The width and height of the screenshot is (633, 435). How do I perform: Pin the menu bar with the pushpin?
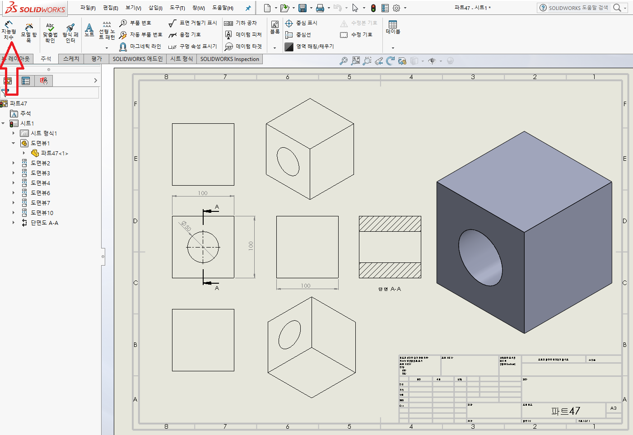coord(248,8)
